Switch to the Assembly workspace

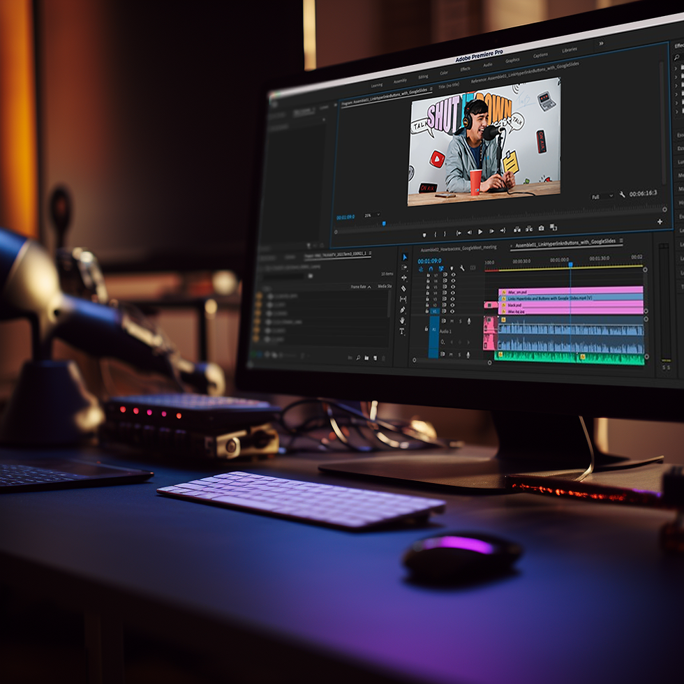pos(400,81)
